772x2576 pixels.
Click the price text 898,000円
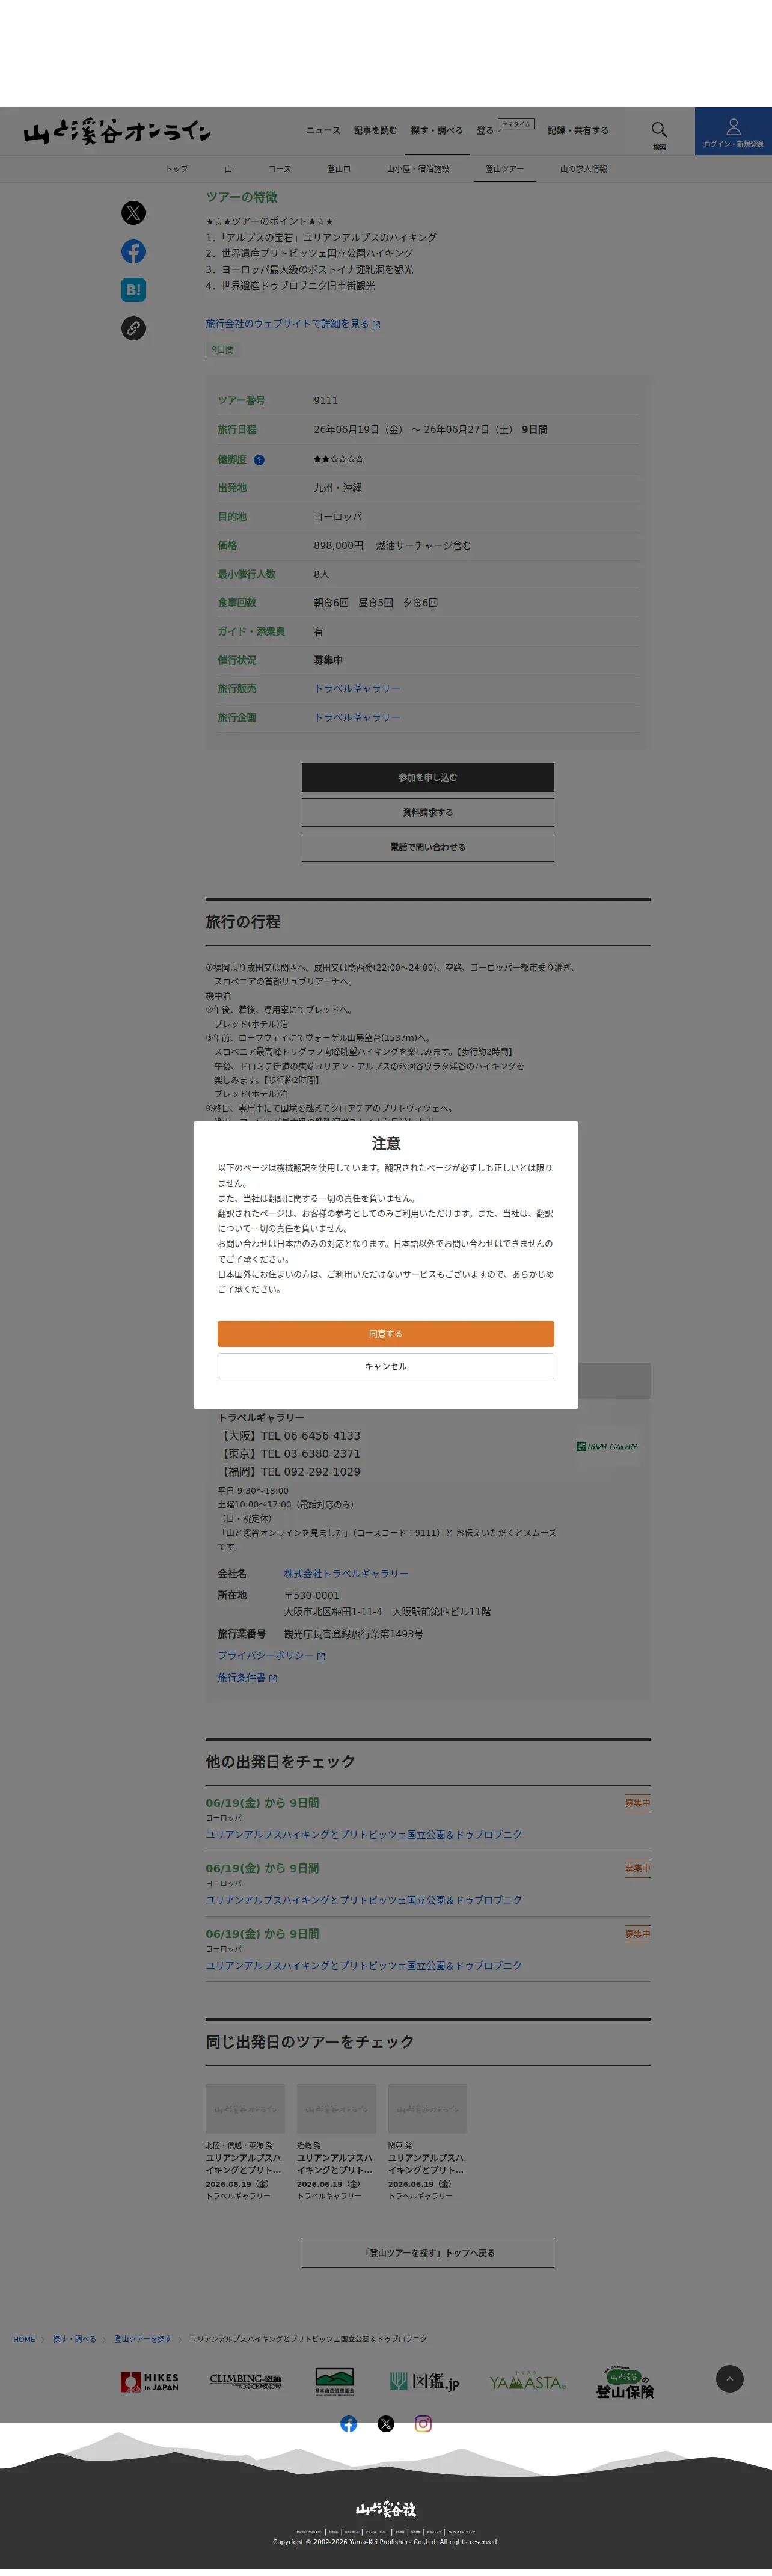[339, 546]
